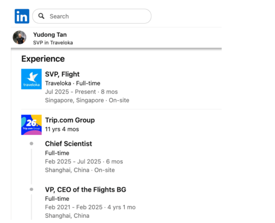This screenshot has height=223, width=275.
Task: Click the LinkedIn logo icon
Action: pos(22,16)
